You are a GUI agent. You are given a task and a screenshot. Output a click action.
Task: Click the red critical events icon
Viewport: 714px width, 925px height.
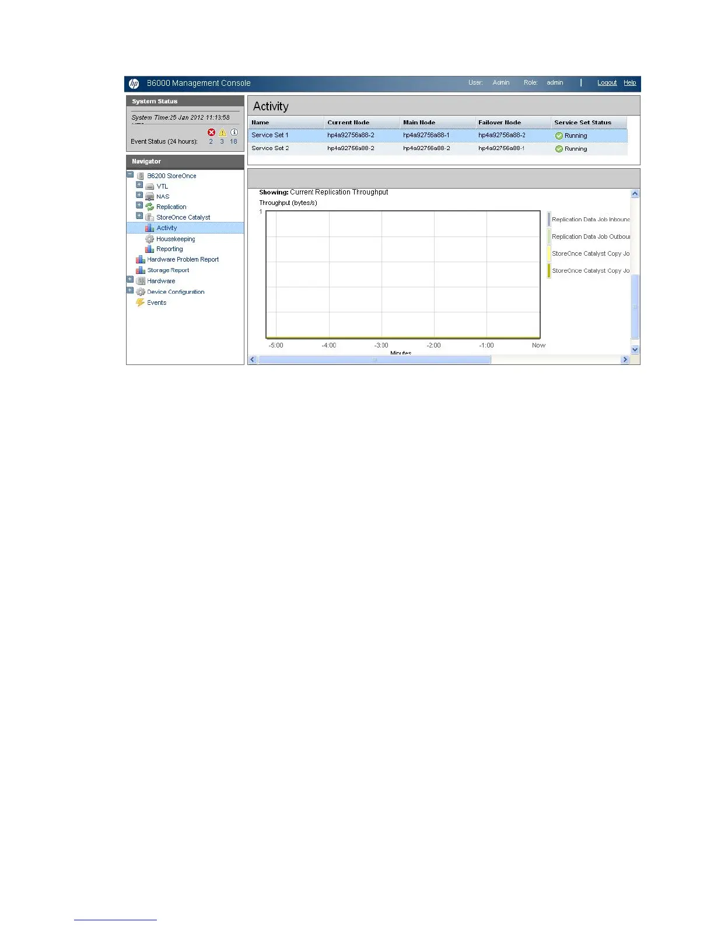point(211,133)
